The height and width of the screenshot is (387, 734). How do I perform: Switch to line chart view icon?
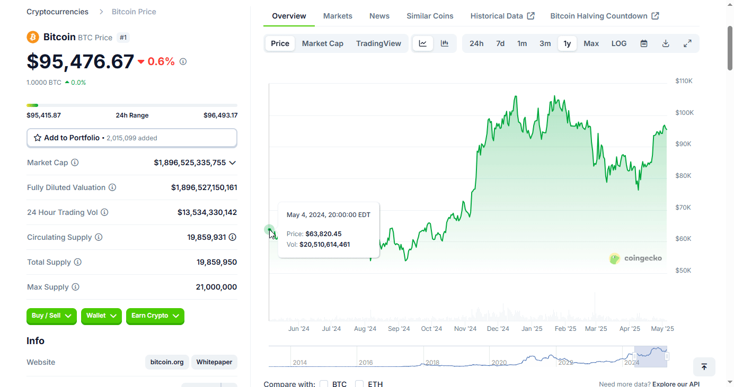423,43
